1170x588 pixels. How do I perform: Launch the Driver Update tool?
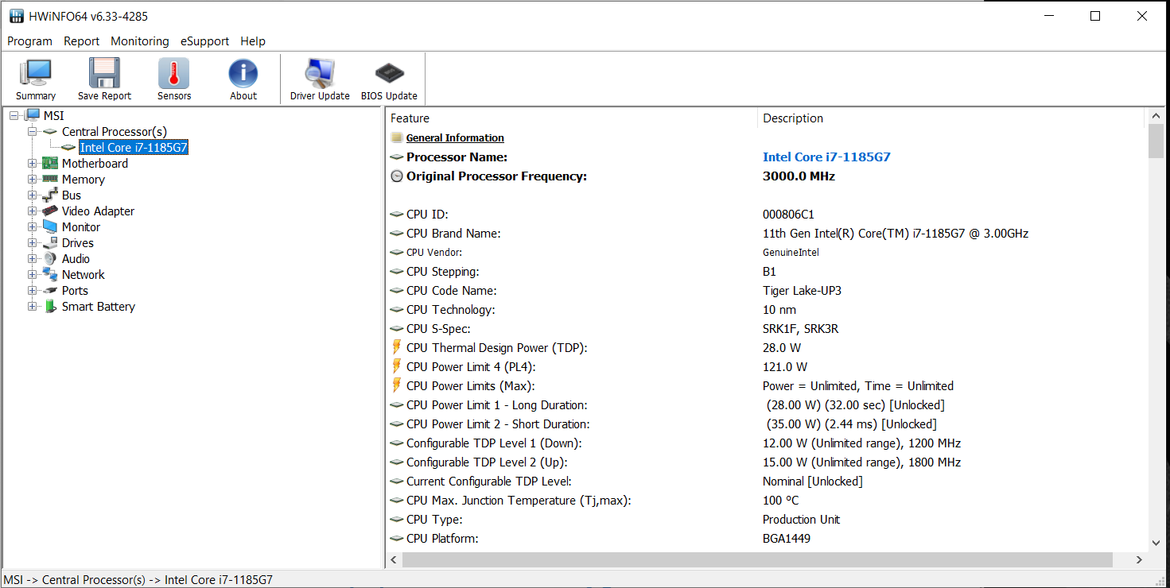click(x=320, y=74)
